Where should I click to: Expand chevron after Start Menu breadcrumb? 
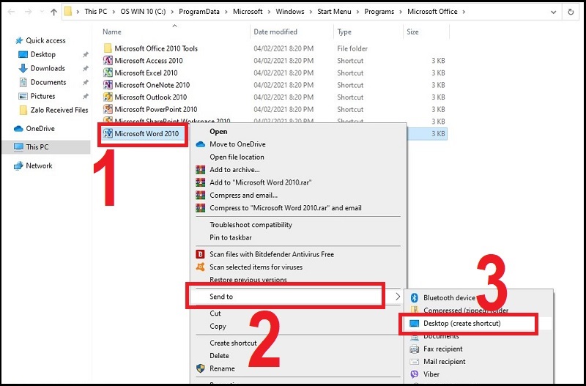(x=357, y=12)
